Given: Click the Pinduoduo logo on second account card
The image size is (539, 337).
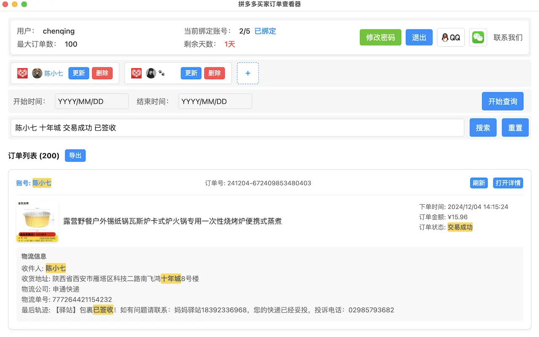Looking at the screenshot, I should tap(136, 73).
